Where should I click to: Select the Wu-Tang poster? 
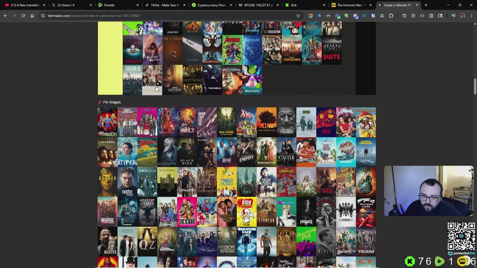227,122
